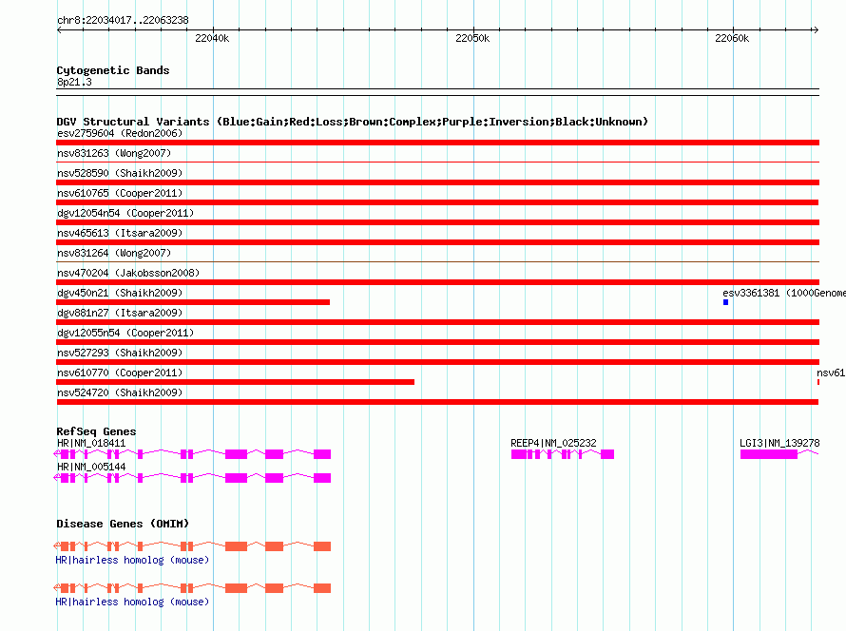Open variant label esv3361381 (1000Genome
This screenshot has width=846, height=631.
click(784, 293)
